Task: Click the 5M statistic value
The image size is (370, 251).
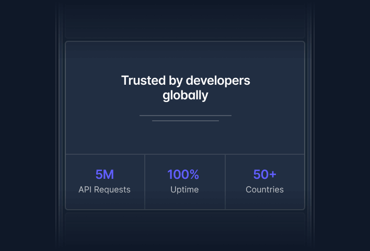Action: pos(105,175)
